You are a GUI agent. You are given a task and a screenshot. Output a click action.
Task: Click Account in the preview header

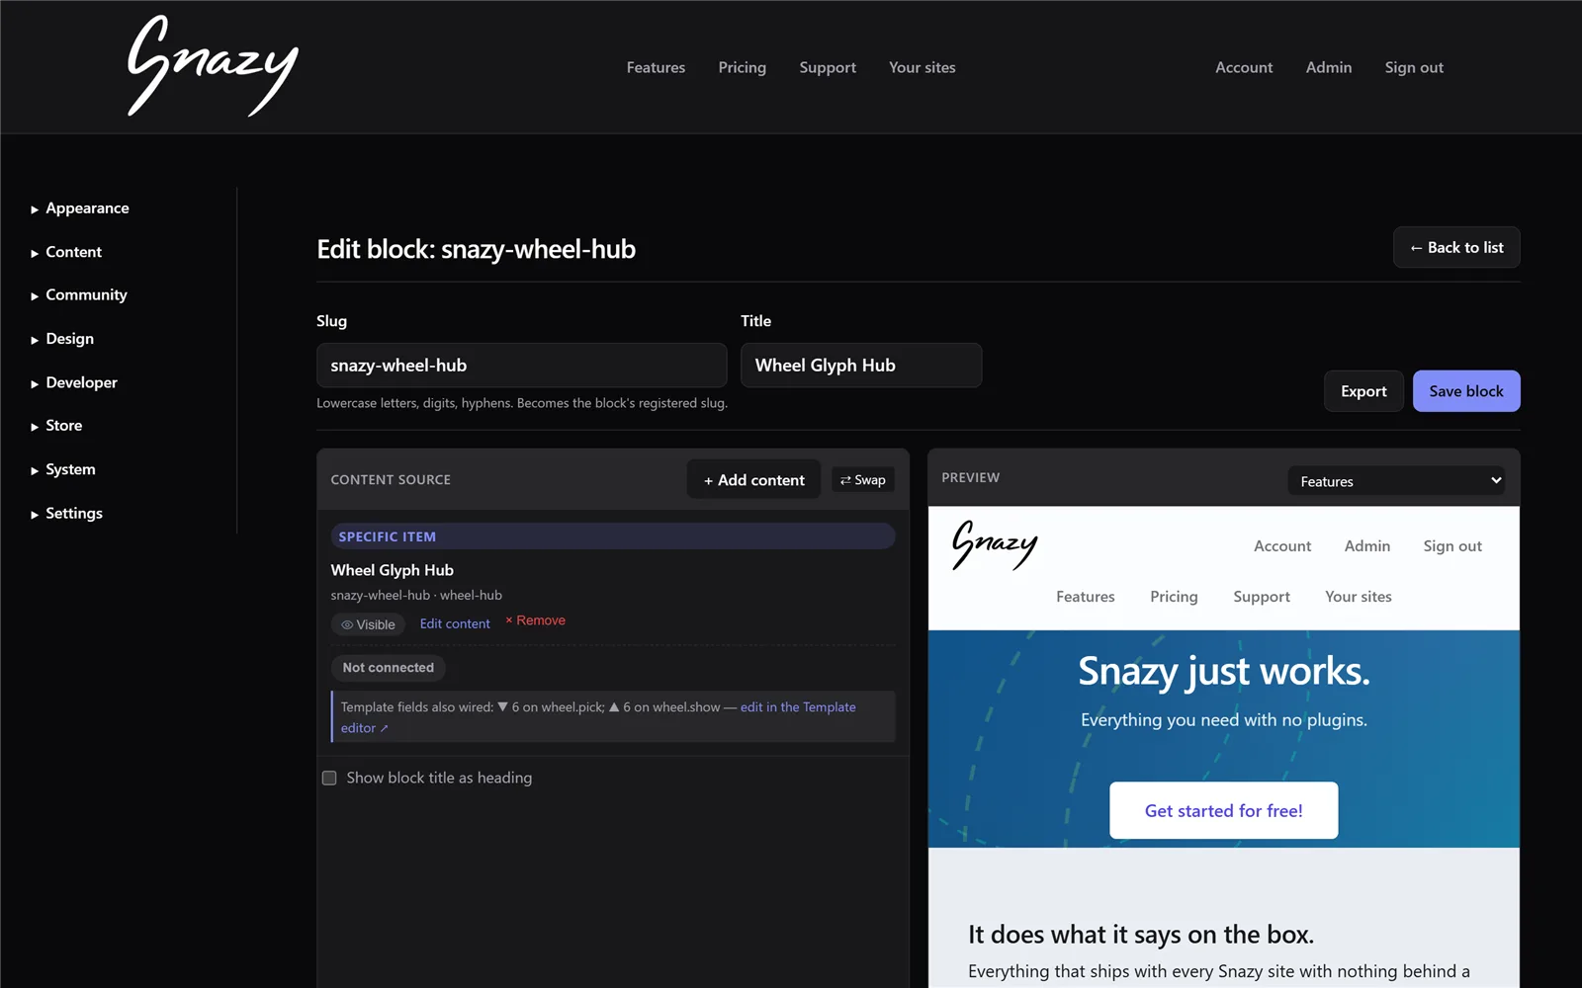pyautogui.click(x=1282, y=546)
